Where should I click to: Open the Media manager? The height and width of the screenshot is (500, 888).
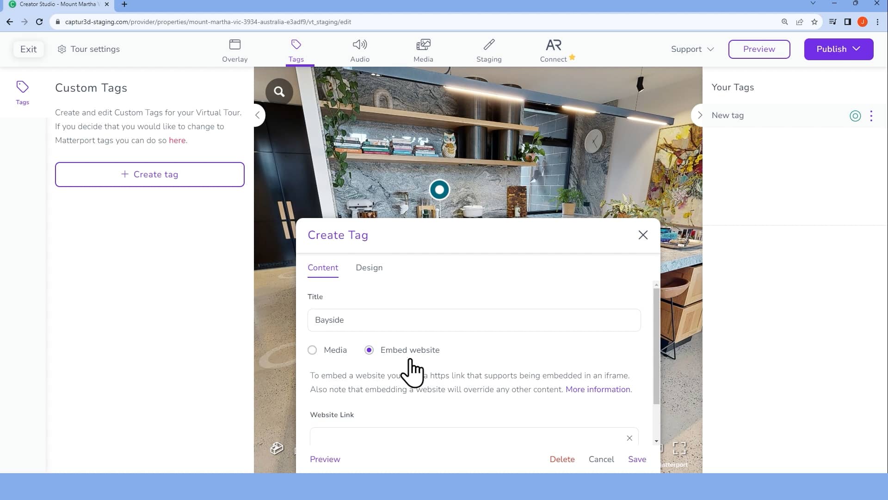(x=423, y=50)
